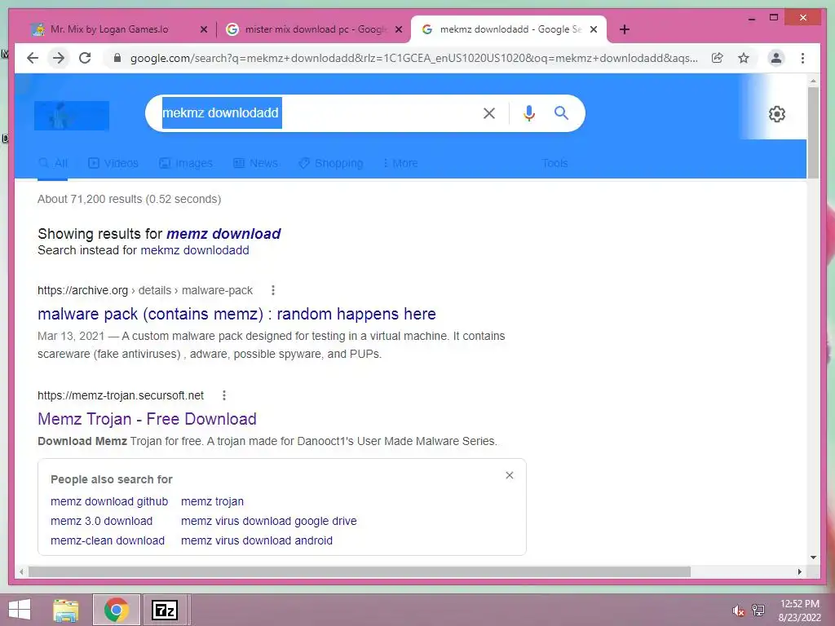Open the Chrome profile avatar
The height and width of the screenshot is (626, 835).
pos(776,58)
